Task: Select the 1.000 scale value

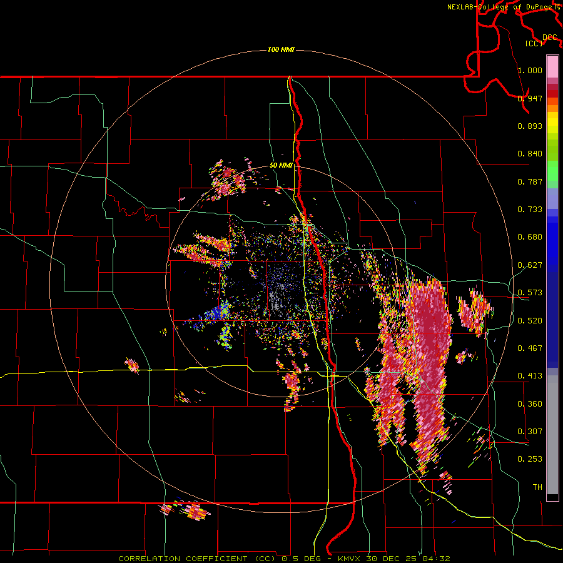Action: (530, 70)
